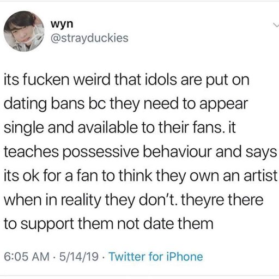
Task: Click the line 'single and available to their fans. it'
Action: (x=120, y=128)
